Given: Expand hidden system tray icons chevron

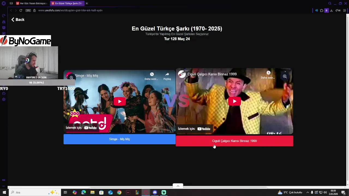Looking at the screenshot, I should pyautogui.click(x=308, y=192).
